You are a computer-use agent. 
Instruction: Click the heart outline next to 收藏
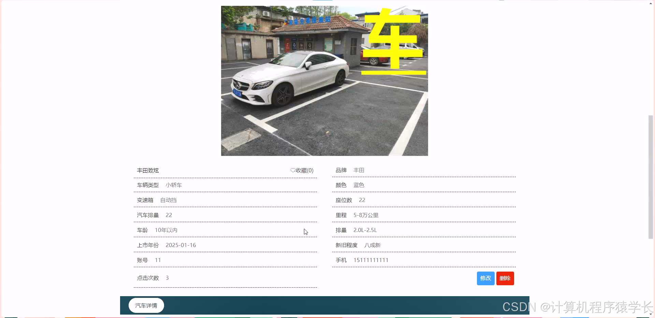[293, 170]
